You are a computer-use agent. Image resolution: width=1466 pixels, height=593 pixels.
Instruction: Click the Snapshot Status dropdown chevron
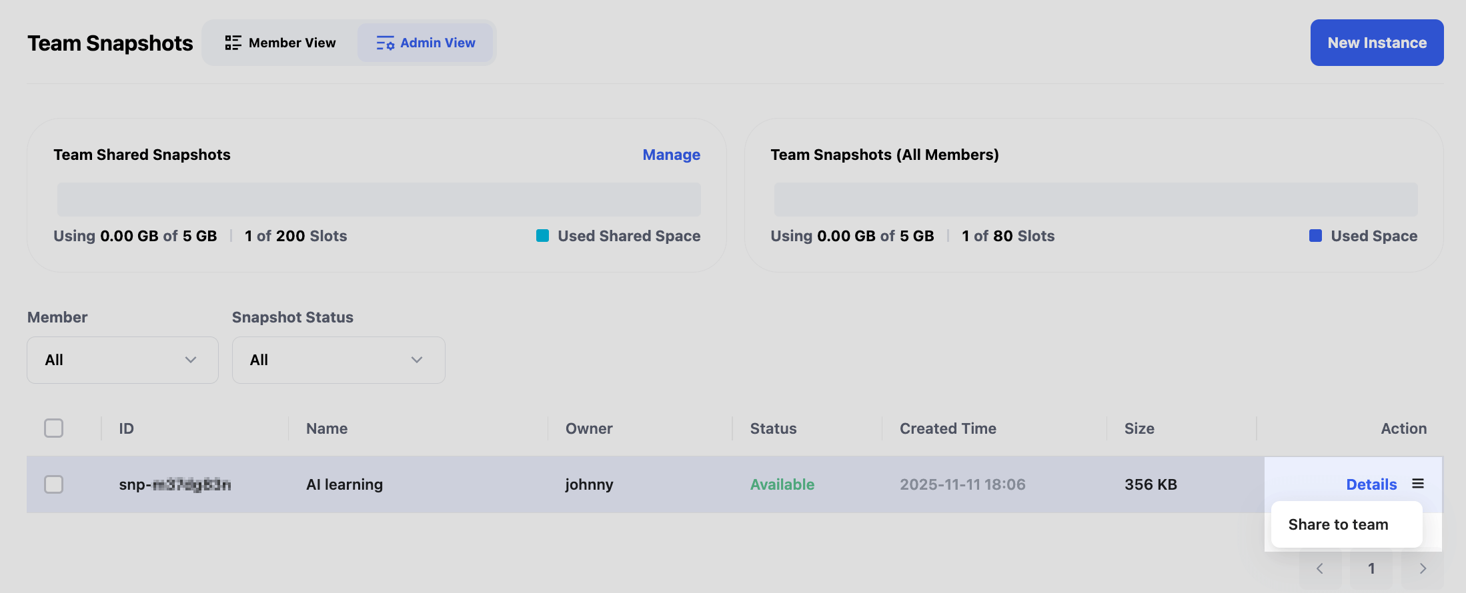pyautogui.click(x=417, y=360)
